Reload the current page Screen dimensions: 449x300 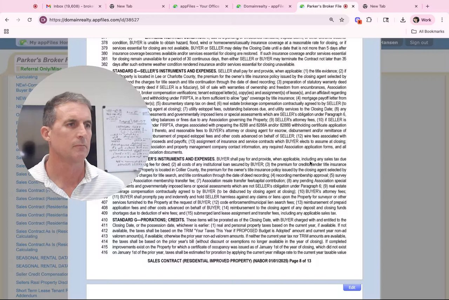point(29,20)
